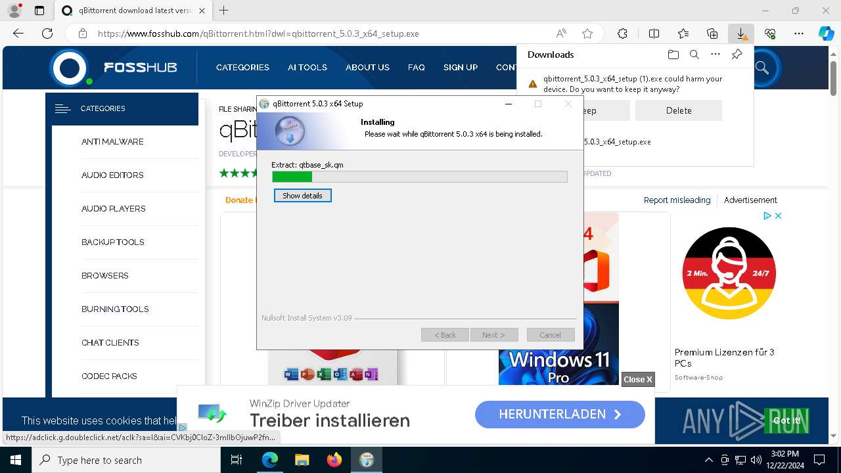Click the Downloads toolbar icon
The width and height of the screenshot is (841, 473).
(x=741, y=34)
